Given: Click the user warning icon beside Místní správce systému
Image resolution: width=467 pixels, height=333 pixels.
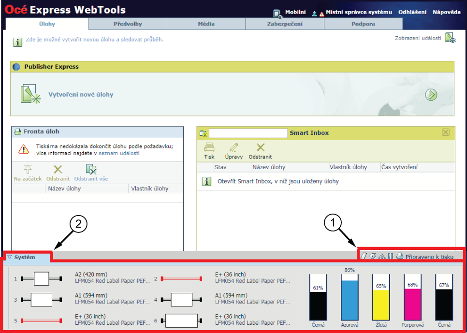Looking at the screenshot, I should pyautogui.click(x=318, y=14).
